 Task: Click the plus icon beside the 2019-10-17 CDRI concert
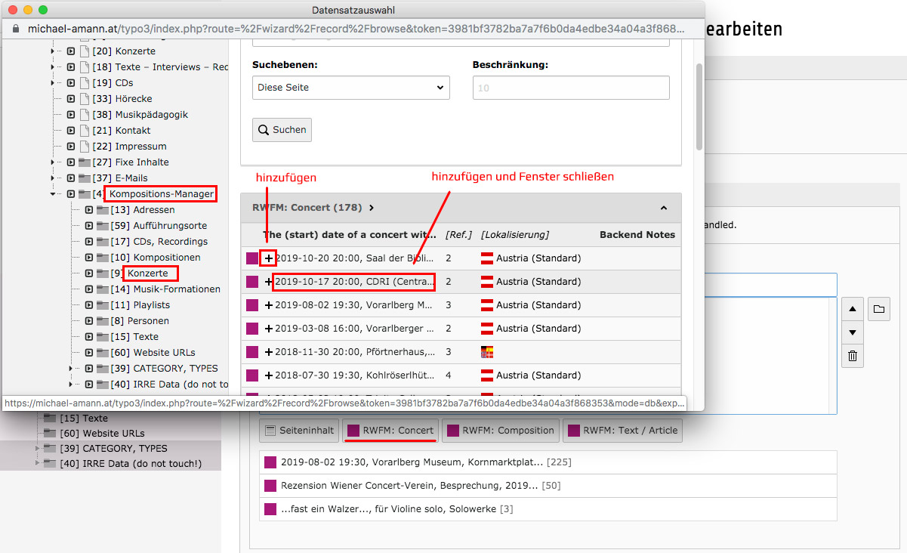point(268,282)
